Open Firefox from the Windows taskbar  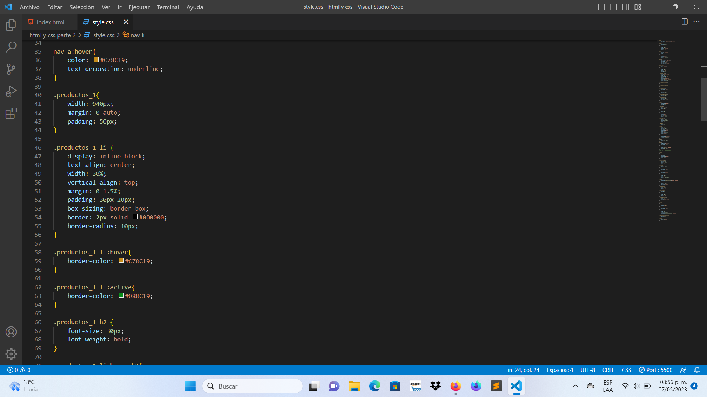pyautogui.click(x=455, y=386)
